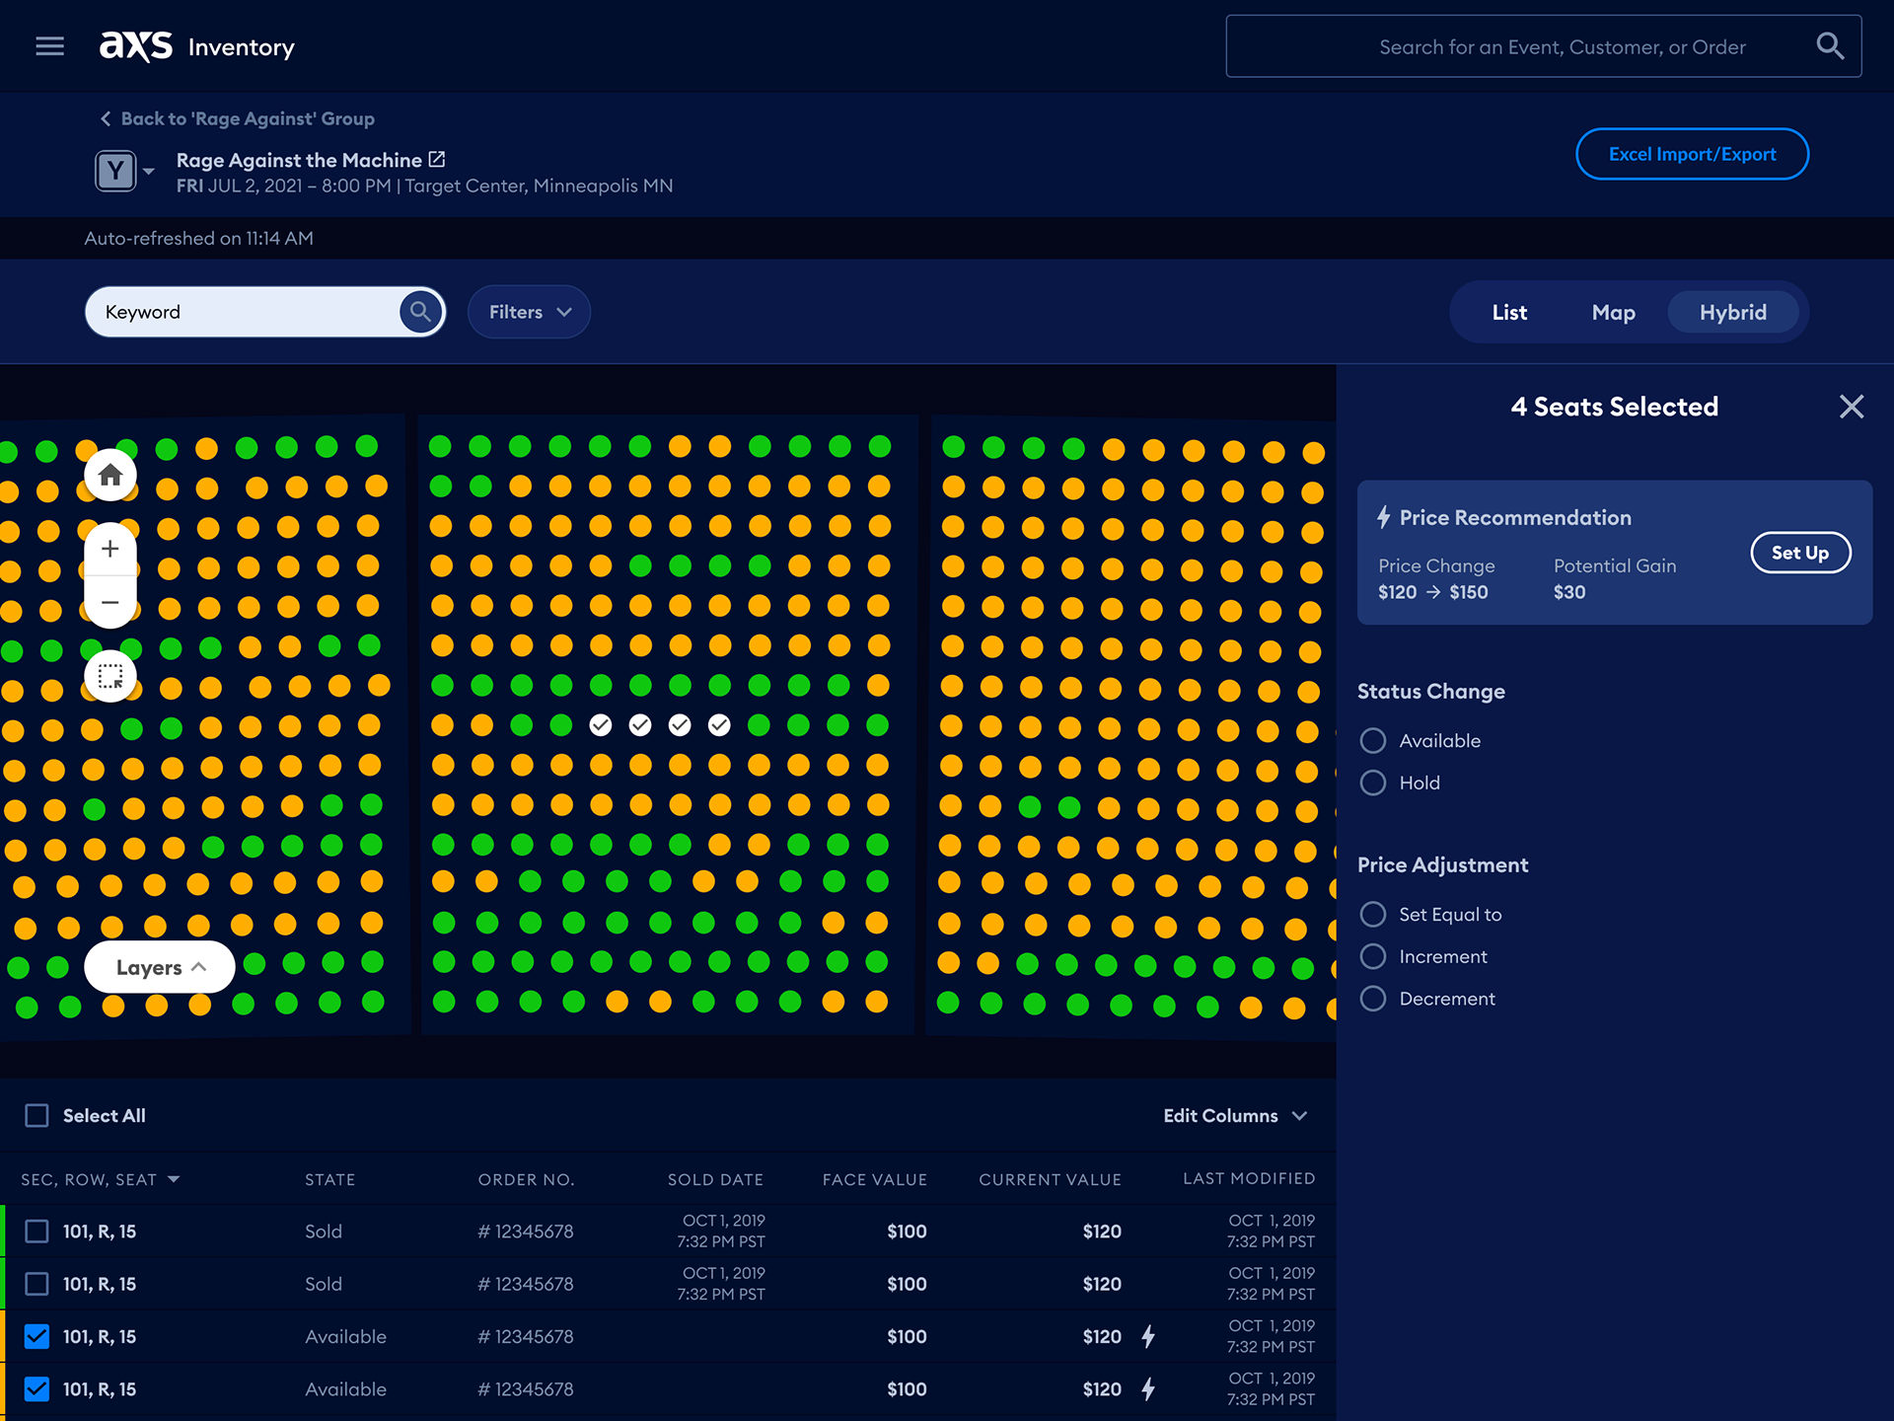Screen dimensions: 1894x1421
Task: Click the SOLD DATE column header
Action: coord(715,1179)
